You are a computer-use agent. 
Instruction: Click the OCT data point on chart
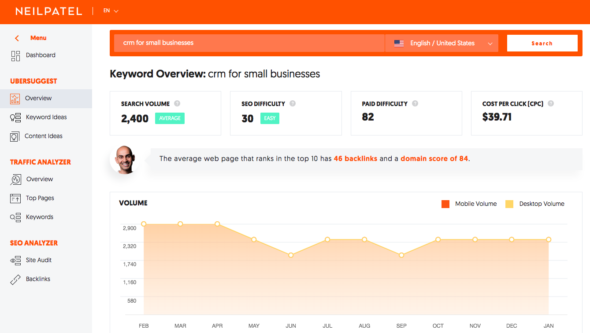pyautogui.click(x=438, y=240)
